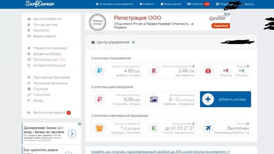The image size is (274, 154).
Task: Open Выполнение заданий in the sidebar
Action: pos(50,113)
